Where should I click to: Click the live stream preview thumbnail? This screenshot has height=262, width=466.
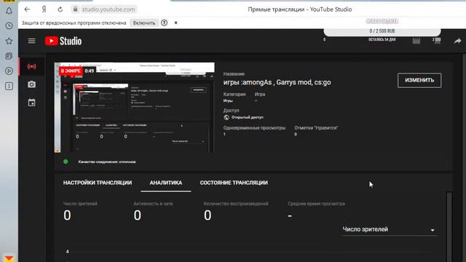tap(134, 108)
